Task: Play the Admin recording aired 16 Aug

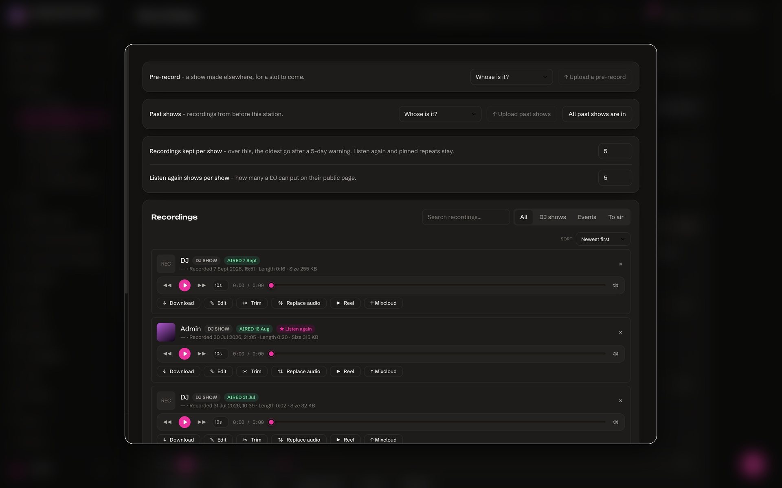Action: 185,354
